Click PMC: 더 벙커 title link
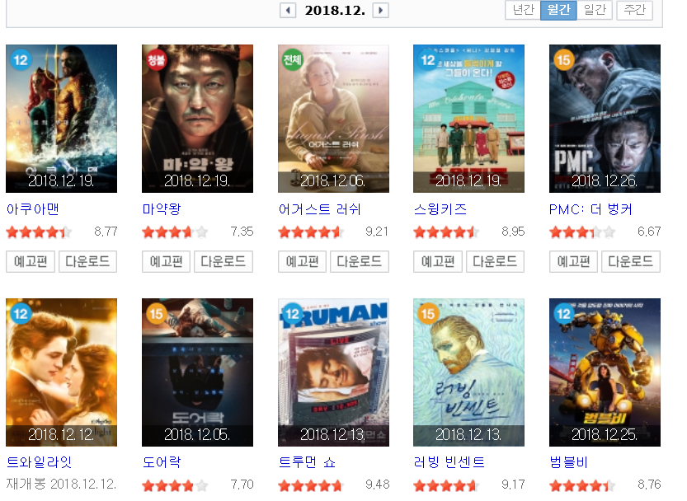This screenshot has width=687, height=501. (591, 209)
